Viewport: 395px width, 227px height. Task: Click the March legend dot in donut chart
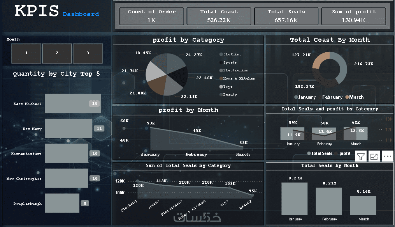tap(347, 97)
